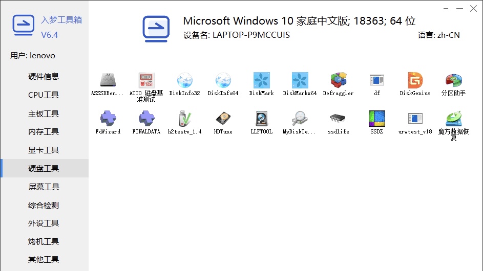Launch LLFTOOL low-level format tool

tap(262, 119)
